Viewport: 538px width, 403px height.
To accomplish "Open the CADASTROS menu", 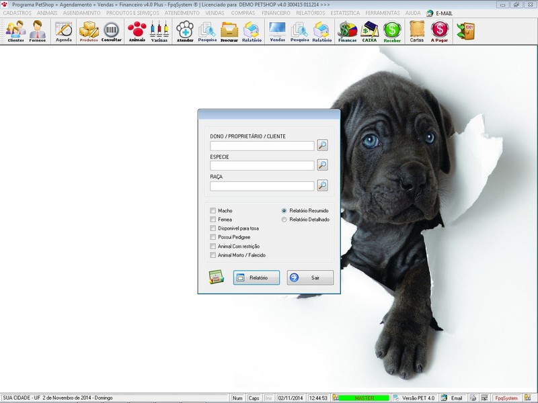I will (x=17, y=13).
